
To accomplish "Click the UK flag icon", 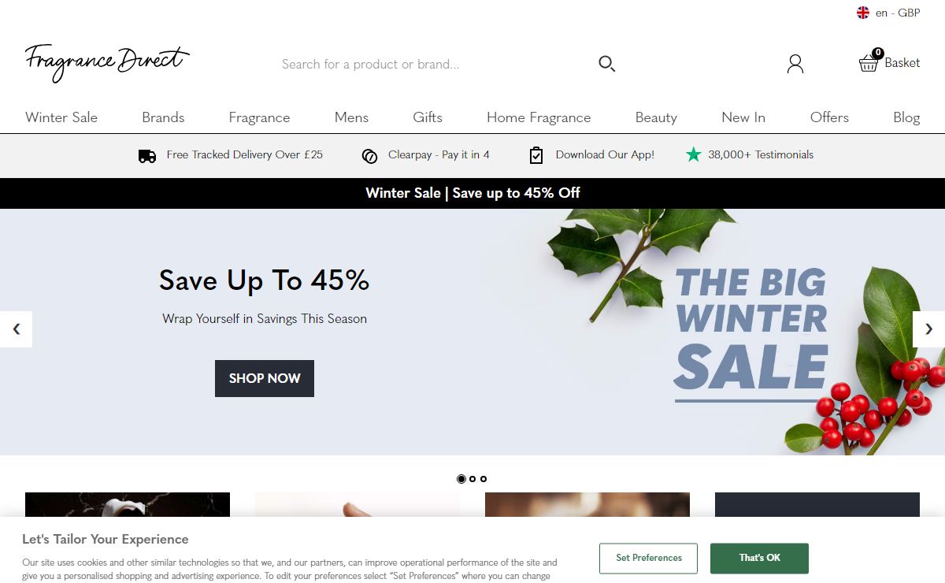I will [x=863, y=13].
